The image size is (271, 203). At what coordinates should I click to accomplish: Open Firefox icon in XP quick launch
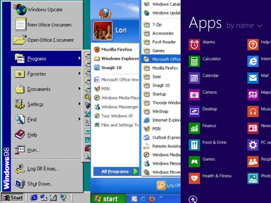(152, 199)
